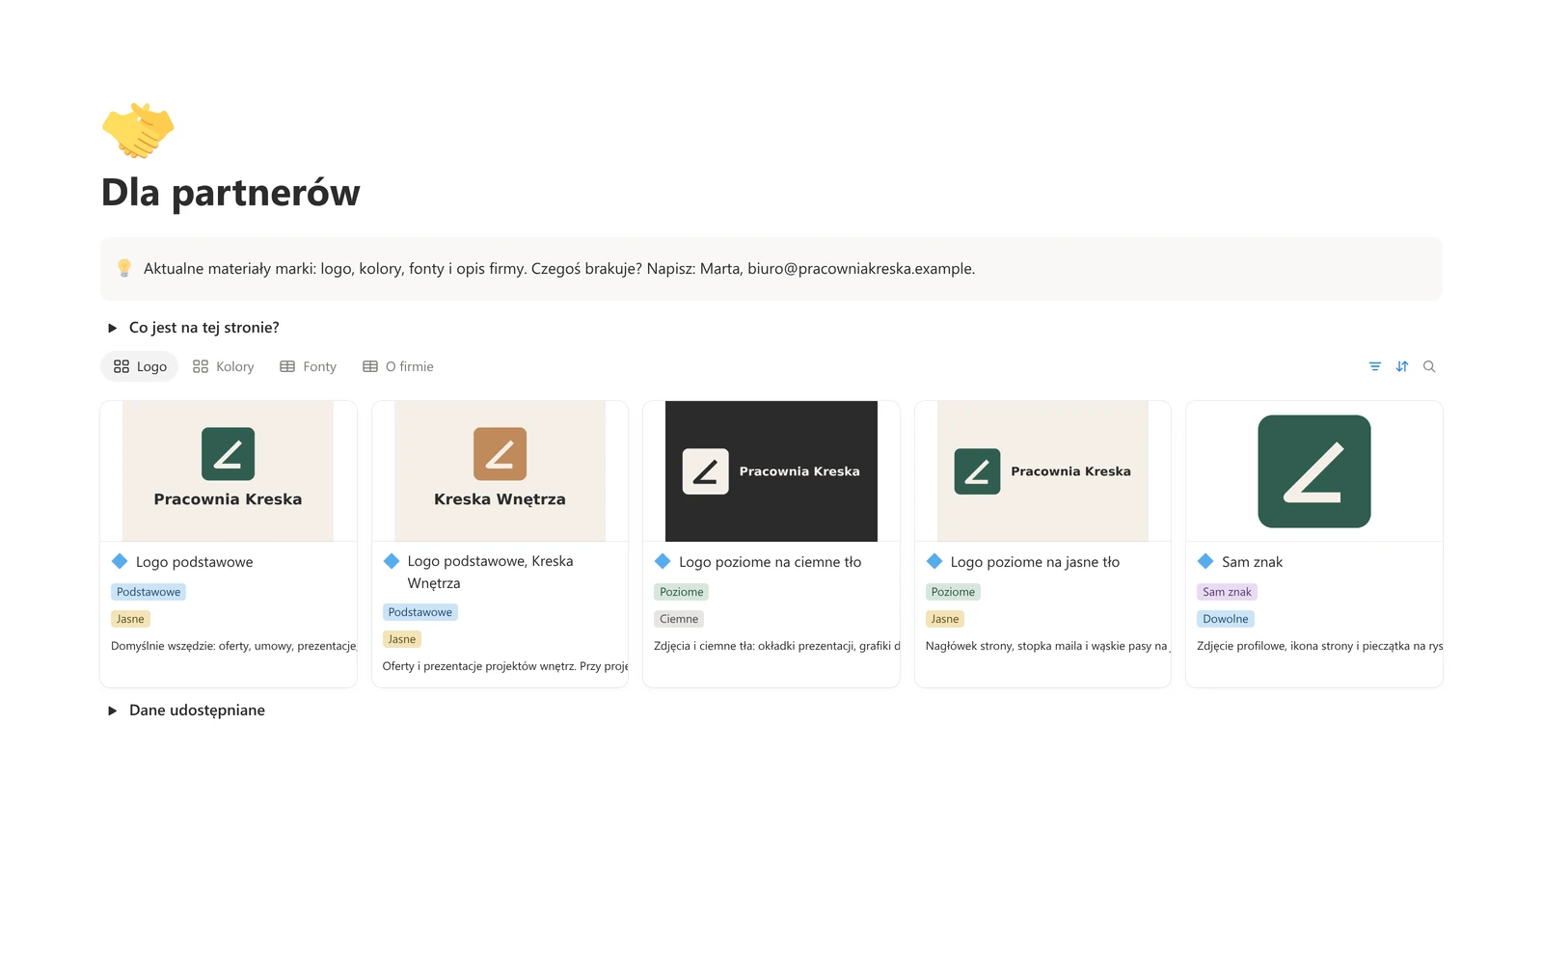Image resolution: width=1543 pixels, height=964 pixels.
Task: Click diamond icon beside Sam znak
Action: (1205, 561)
